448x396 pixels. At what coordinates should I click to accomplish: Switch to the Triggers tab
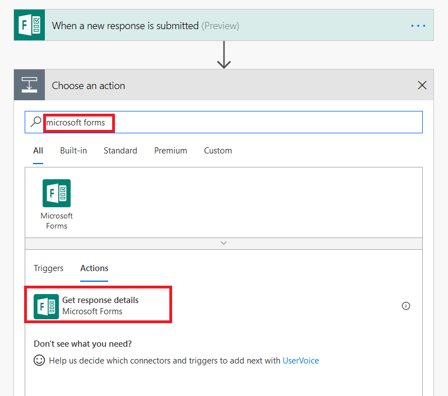point(49,268)
